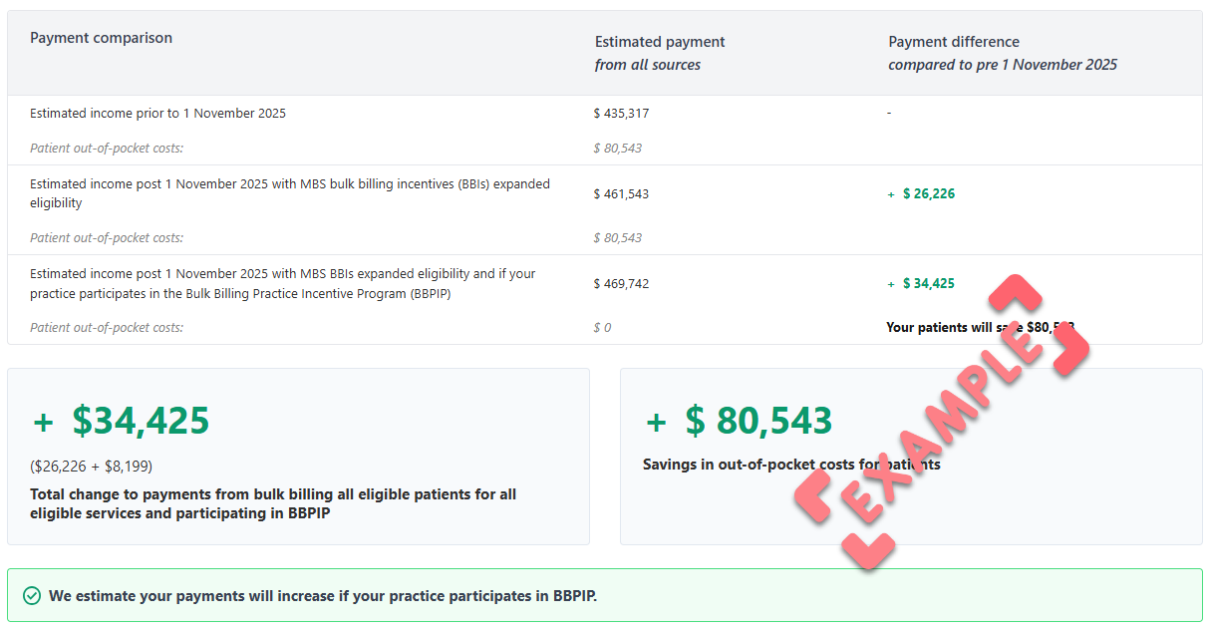Click the row mentioning BBPIP participation
Screen dimensions: 1208x629
tap(282, 283)
